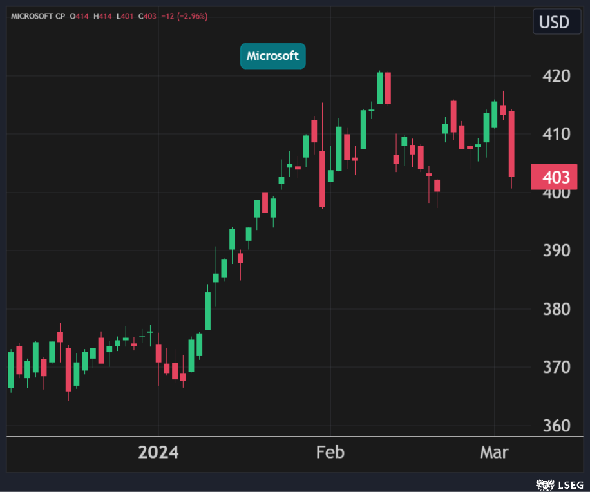Click the teal Microsoft label badge
The image size is (590, 492).
tap(272, 56)
